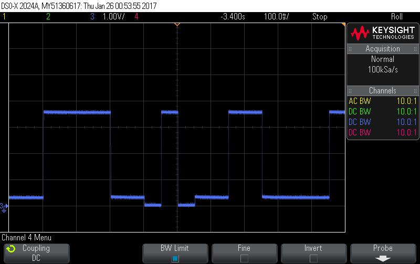The image size is (420, 264).
Task: Select channel 4 indicator in status bar
Action: click(136, 17)
